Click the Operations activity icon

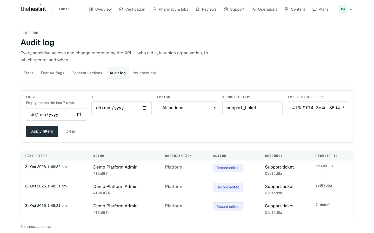[x=254, y=9]
